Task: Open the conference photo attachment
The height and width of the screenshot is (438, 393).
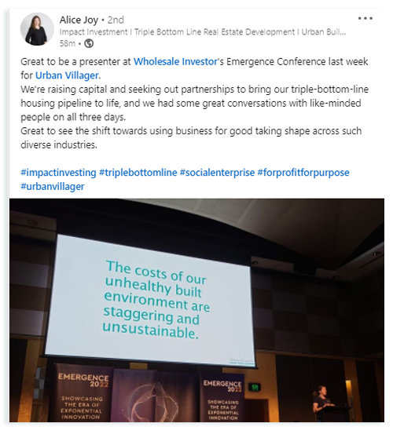Action: [196, 310]
